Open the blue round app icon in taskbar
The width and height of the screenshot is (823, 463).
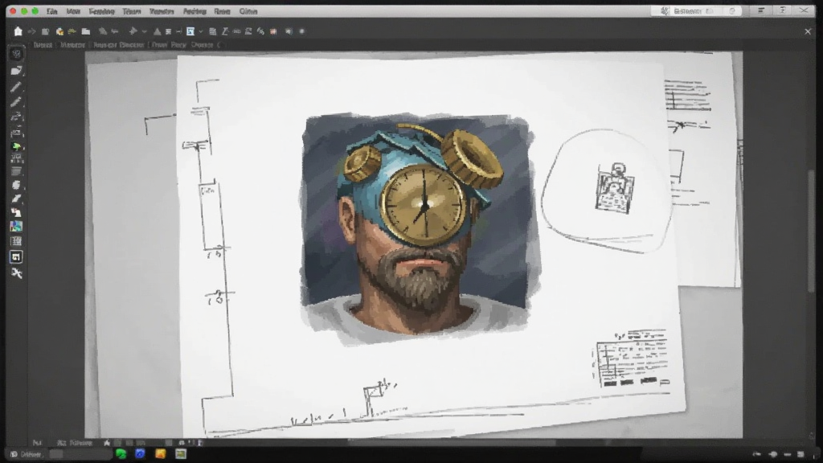140,454
